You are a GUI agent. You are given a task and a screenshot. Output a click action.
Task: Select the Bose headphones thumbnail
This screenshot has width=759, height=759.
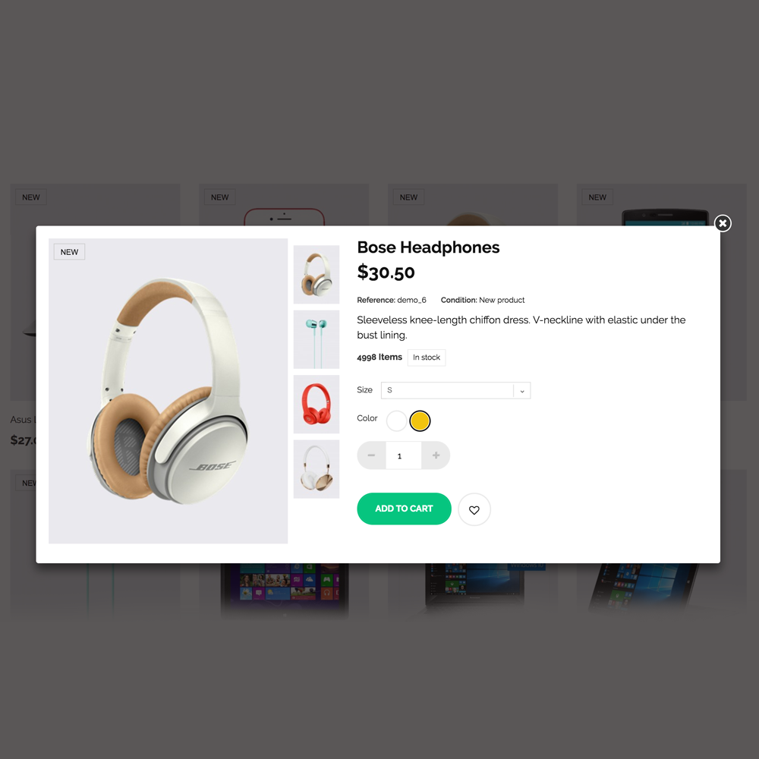[x=316, y=275]
